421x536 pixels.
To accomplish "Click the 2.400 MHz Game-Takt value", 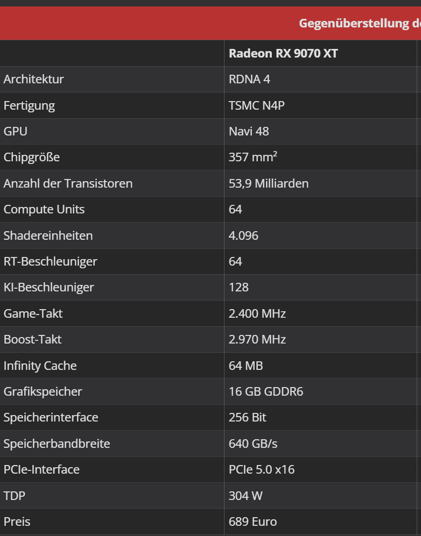I will click(257, 313).
